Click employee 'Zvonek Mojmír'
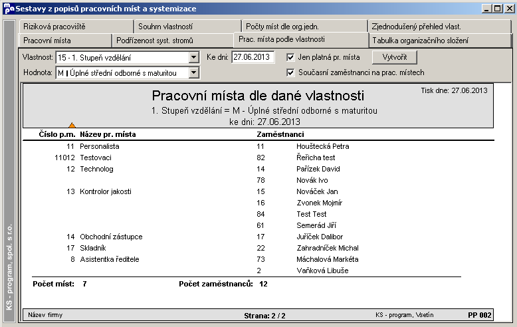The height and width of the screenshot is (327, 517). click(320, 203)
